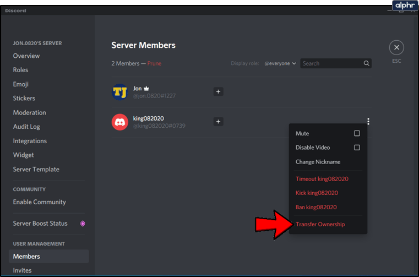Screen dimensions: 419x277
Task: Expand the @everyone display role dropdown
Action: click(x=280, y=63)
